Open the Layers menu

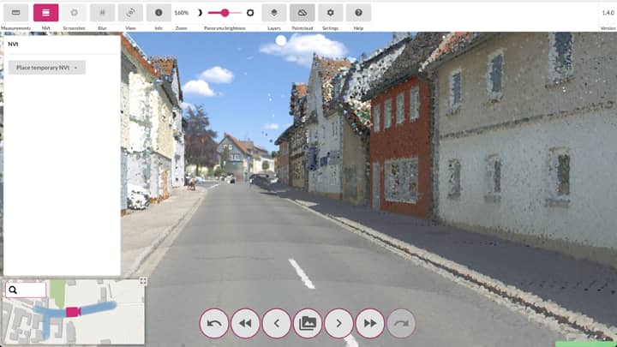tap(274, 13)
